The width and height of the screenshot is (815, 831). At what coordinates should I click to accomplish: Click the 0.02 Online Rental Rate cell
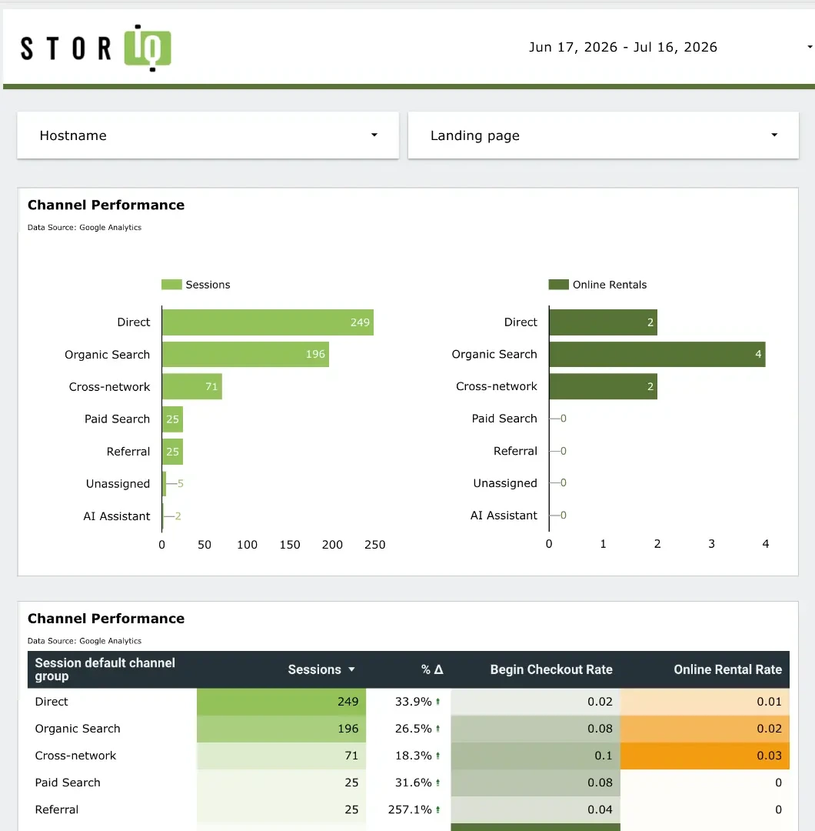coord(705,729)
